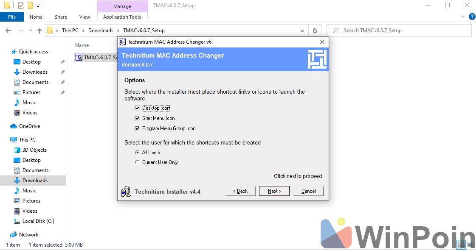
Task: Open pinned Desktop under Quick access
Action: tap(31, 62)
